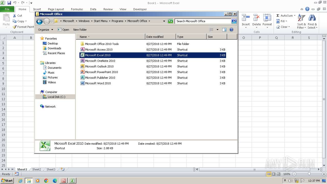
Task: Open the recent pages dropdown next to Forward
Action: (51, 21)
